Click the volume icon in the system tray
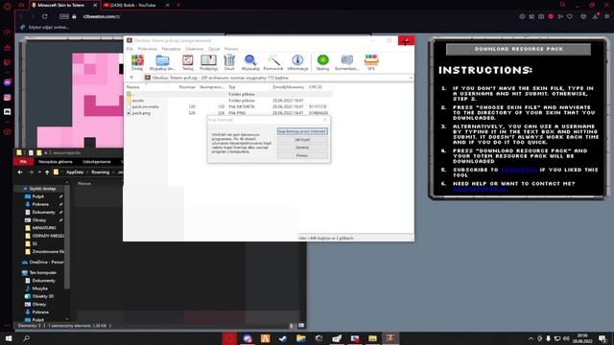This screenshot has width=614, height=345. (566, 338)
